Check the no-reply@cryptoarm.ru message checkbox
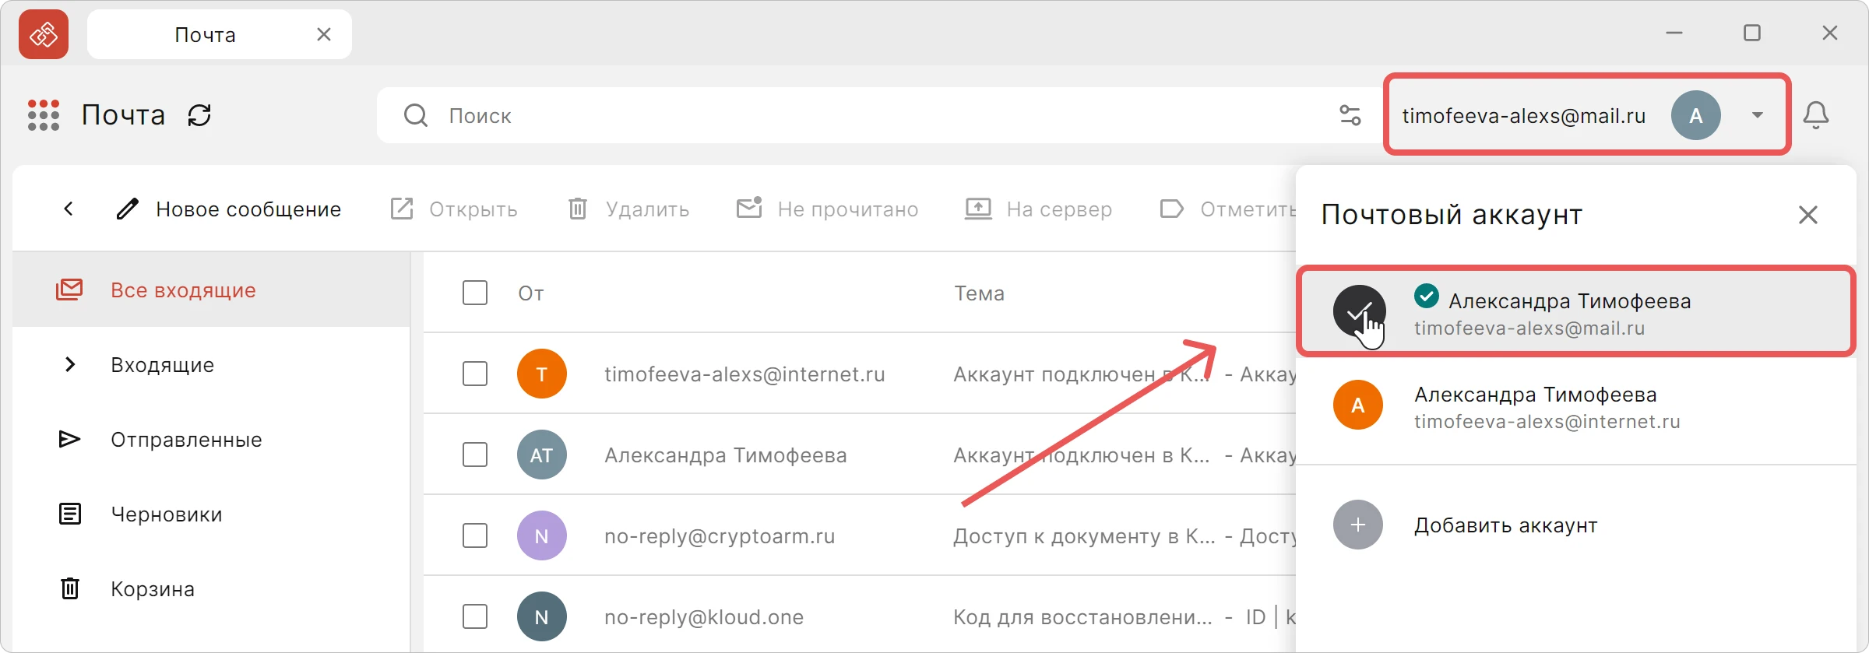1869x653 pixels. coord(475,535)
